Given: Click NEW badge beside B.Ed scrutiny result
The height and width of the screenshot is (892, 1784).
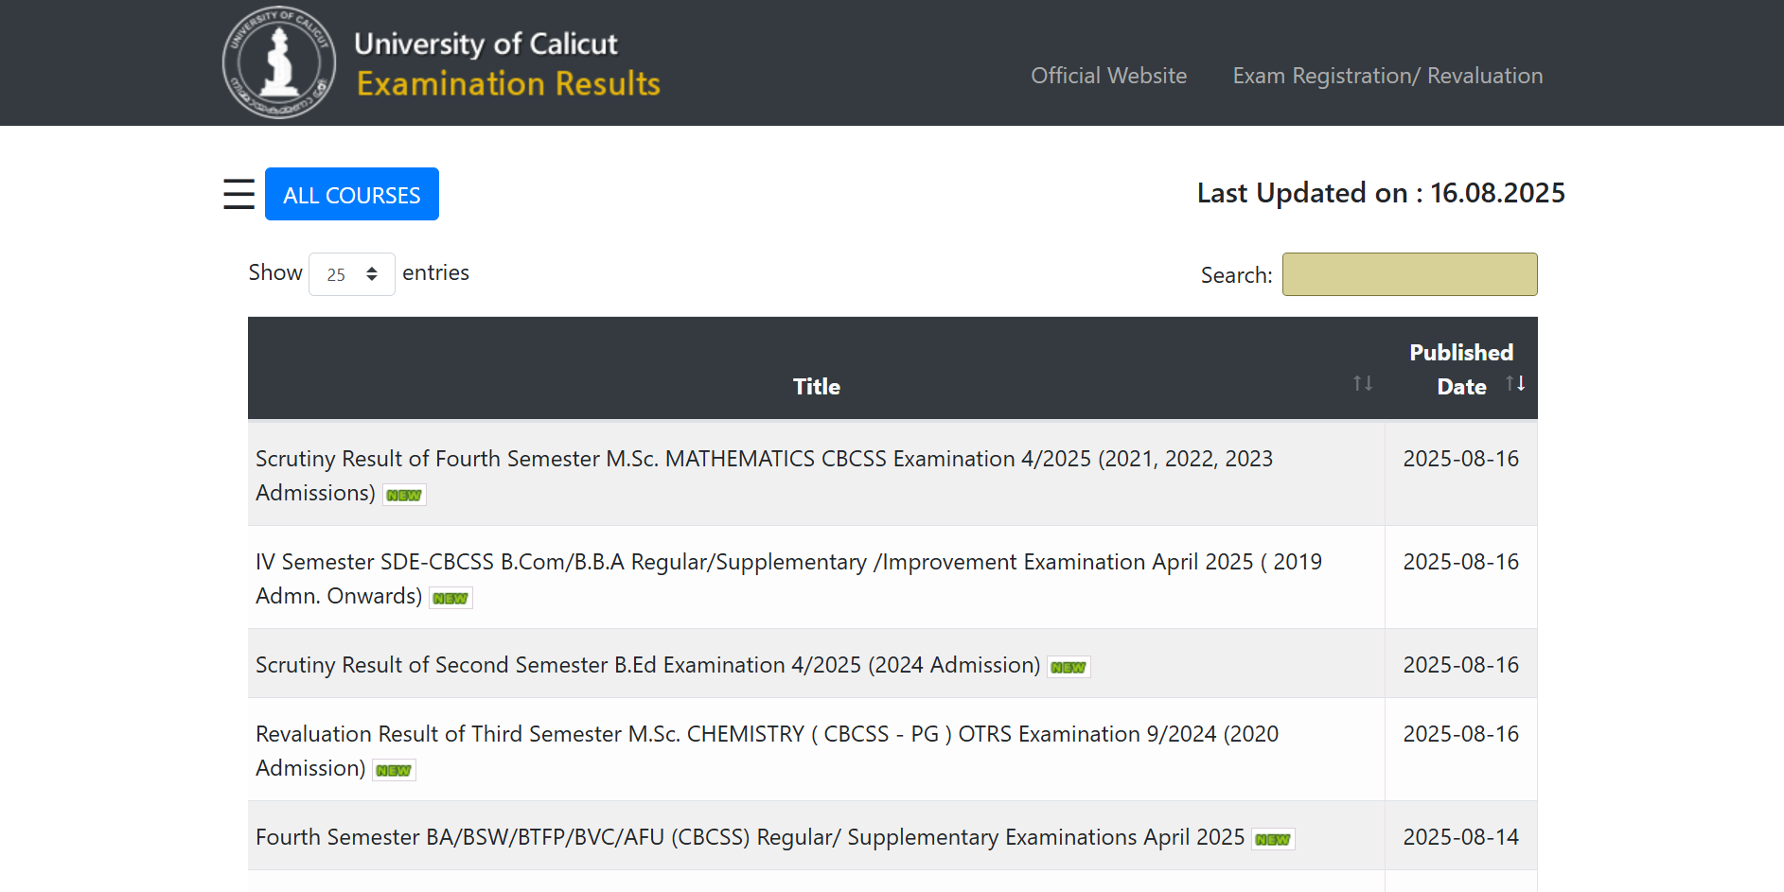Looking at the screenshot, I should click(x=1069, y=667).
